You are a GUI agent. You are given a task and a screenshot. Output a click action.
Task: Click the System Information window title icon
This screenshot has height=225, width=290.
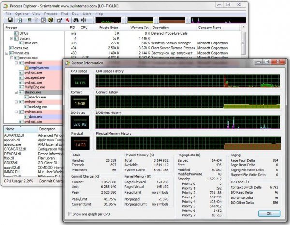click(68, 63)
